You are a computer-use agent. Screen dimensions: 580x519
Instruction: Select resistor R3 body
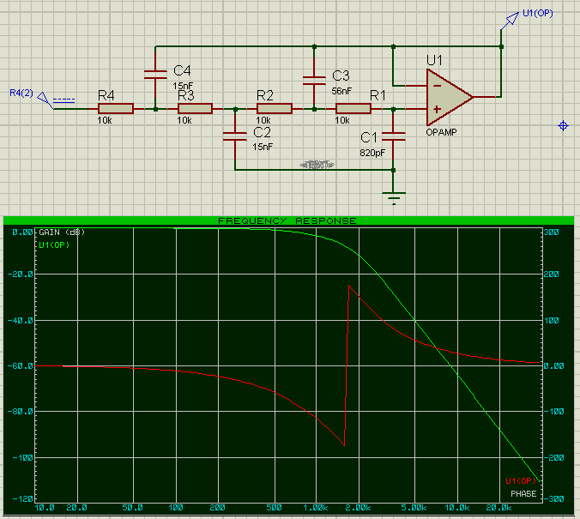click(x=195, y=109)
